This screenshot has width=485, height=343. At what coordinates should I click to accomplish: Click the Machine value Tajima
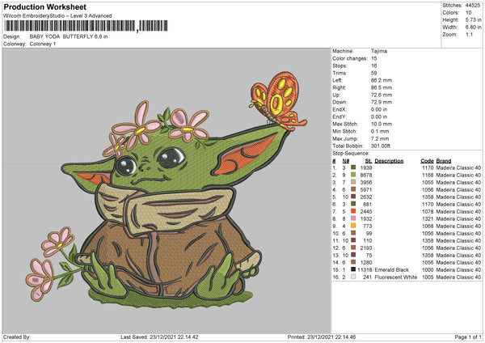[379, 51]
